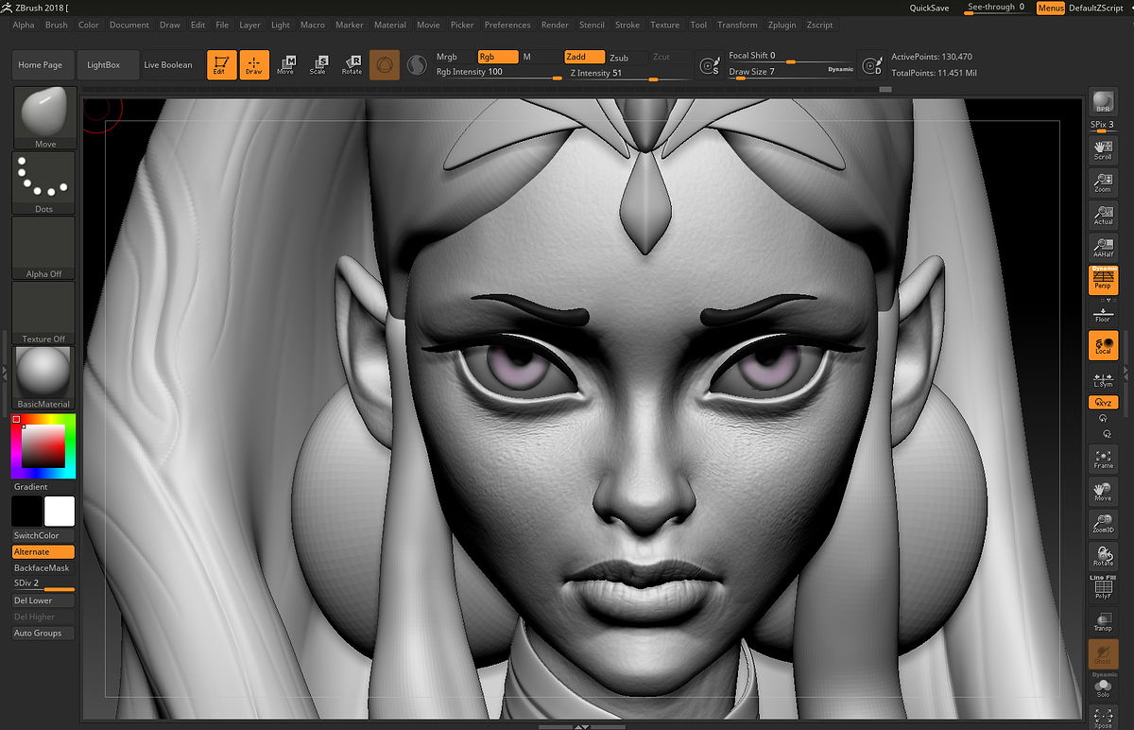Toggle Edit mode button
Viewport: 1134px width, 730px height.
tap(222, 65)
